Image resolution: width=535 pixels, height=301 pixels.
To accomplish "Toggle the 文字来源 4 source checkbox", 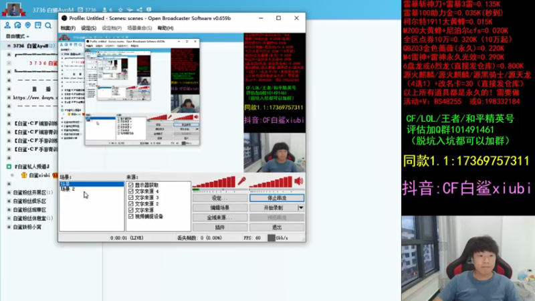I will point(130,191).
